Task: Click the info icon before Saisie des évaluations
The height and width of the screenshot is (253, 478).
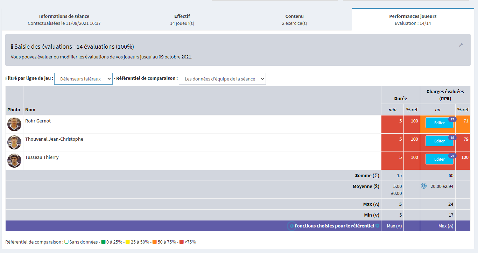Action: pyautogui.click(x=12, y=47)
